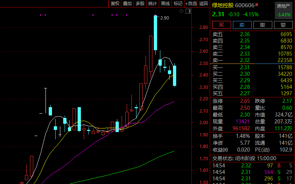295x184 pixels.
Task: Open 房地产 sector box
Action: tap(283, 10)
